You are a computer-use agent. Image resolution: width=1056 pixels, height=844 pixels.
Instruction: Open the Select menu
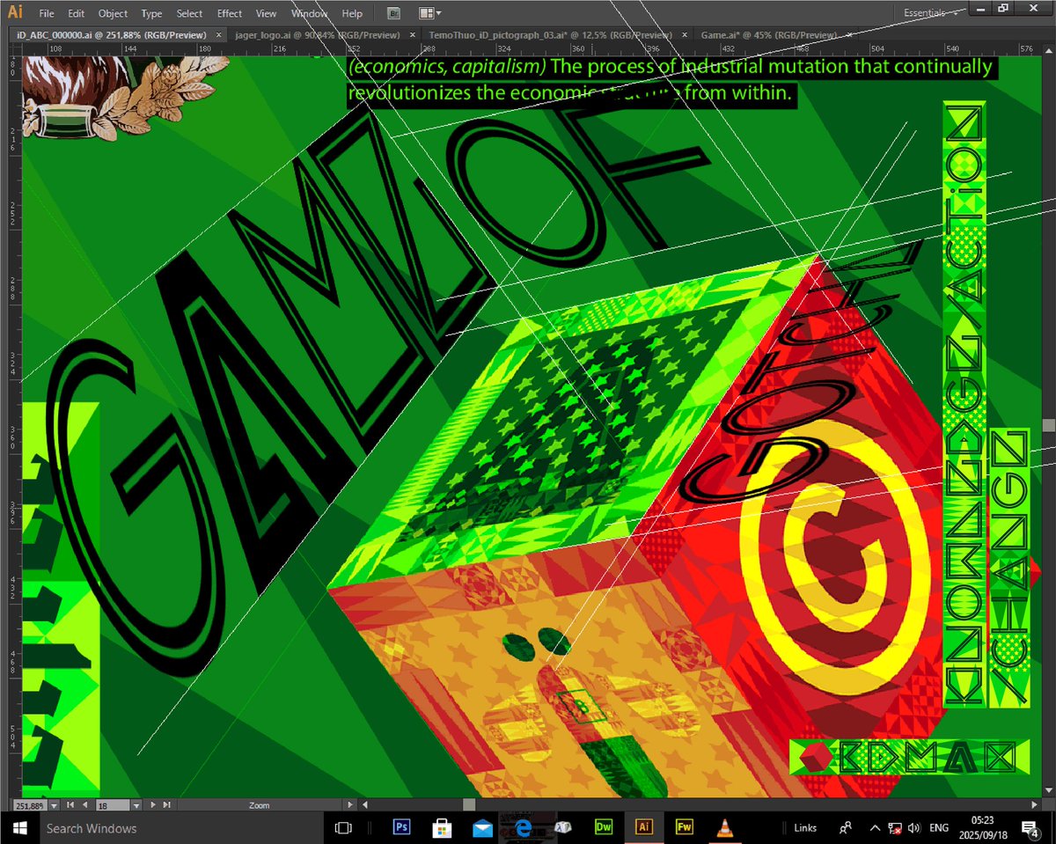click(189, 13)
